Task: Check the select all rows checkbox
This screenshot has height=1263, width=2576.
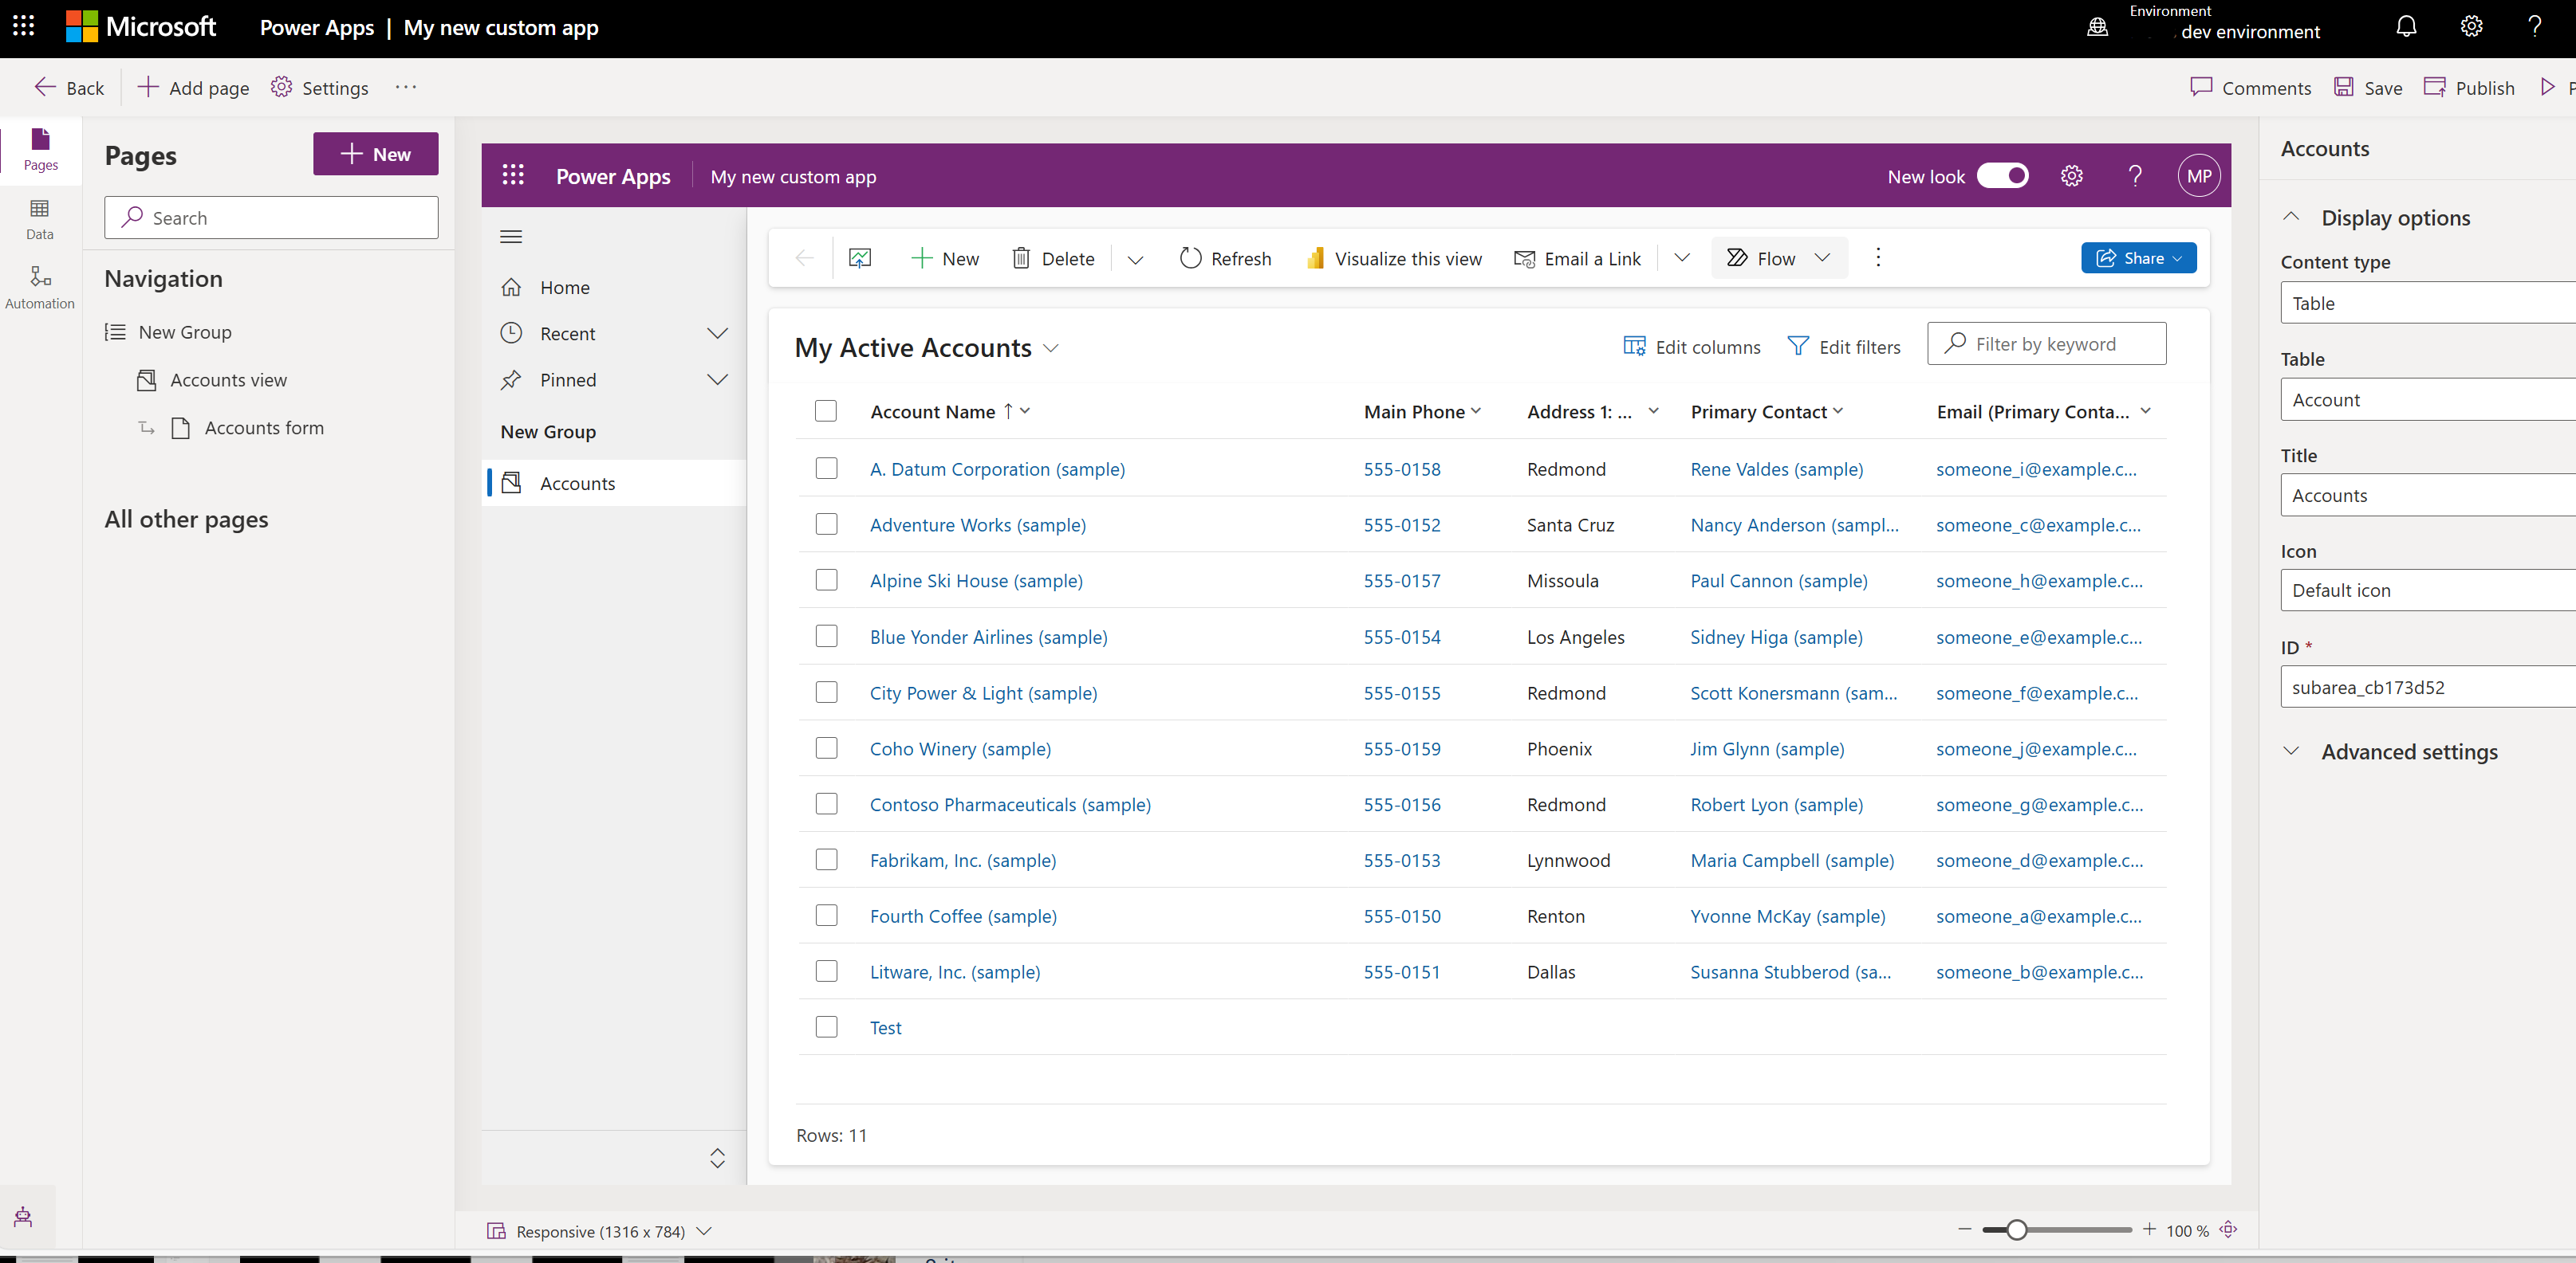Action: tap(826, 410)
